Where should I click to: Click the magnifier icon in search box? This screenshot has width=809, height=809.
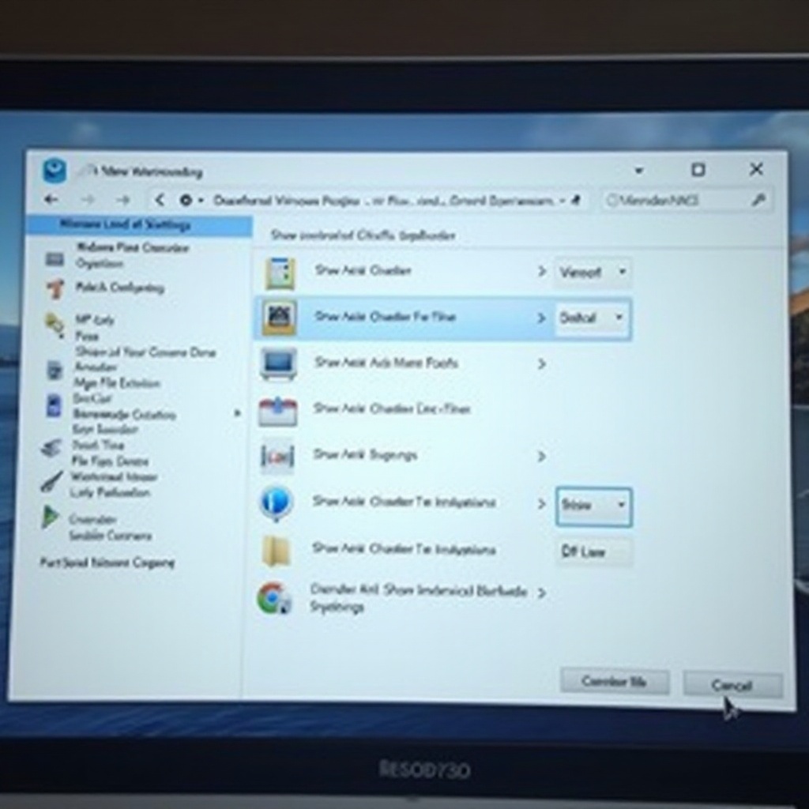coord(758,201)
